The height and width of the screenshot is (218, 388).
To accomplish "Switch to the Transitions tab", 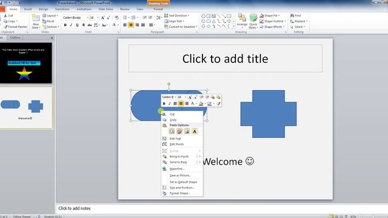I will point(62,9).
